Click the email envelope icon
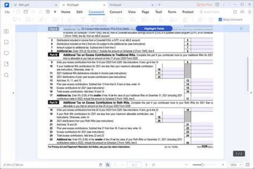 pyautogui.click(x=26, y=12)
